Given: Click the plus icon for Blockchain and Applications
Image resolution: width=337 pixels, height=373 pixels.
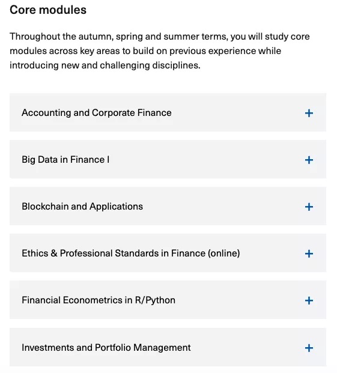Looking at the screenshot, I should coord(309,207).
